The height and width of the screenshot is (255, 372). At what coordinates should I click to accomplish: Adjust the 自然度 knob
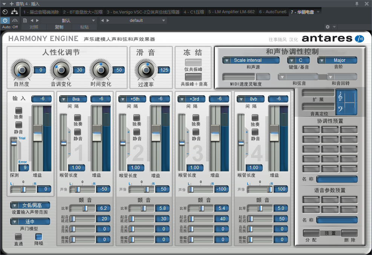click(x=22, y=70)
